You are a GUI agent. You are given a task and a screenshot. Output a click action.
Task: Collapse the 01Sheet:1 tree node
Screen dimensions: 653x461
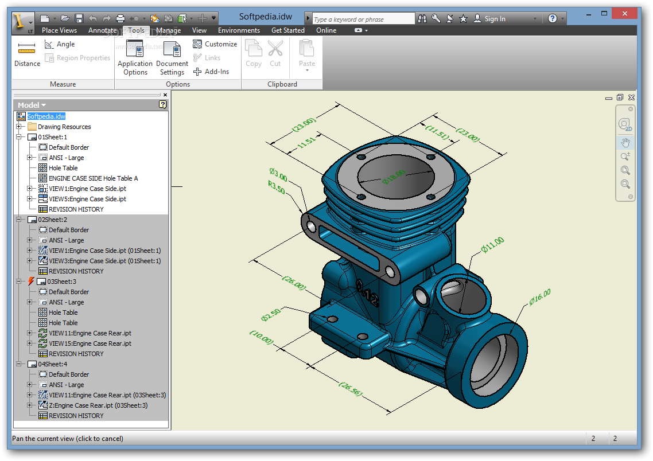tap(19, 137)
